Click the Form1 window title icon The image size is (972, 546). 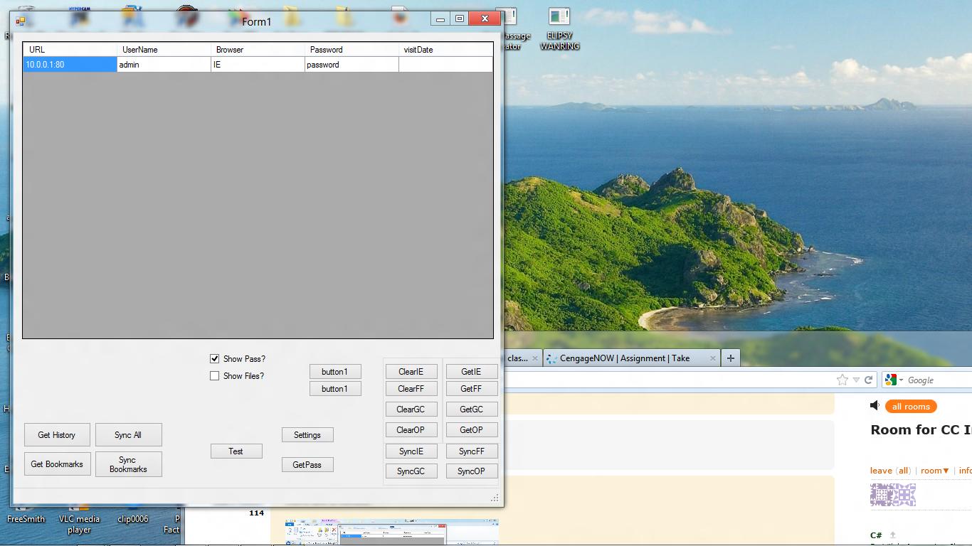click(x=21, y=21)
